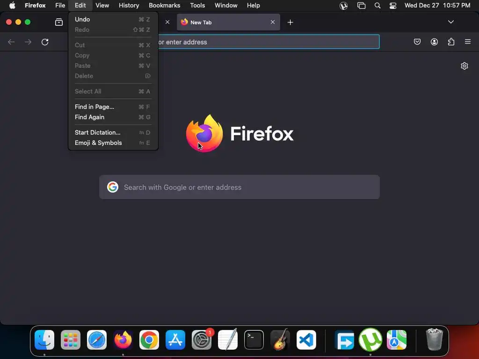Go forward with the forward arrow
The height and width of the screenshot is (359, 479).
click(28, 42)
